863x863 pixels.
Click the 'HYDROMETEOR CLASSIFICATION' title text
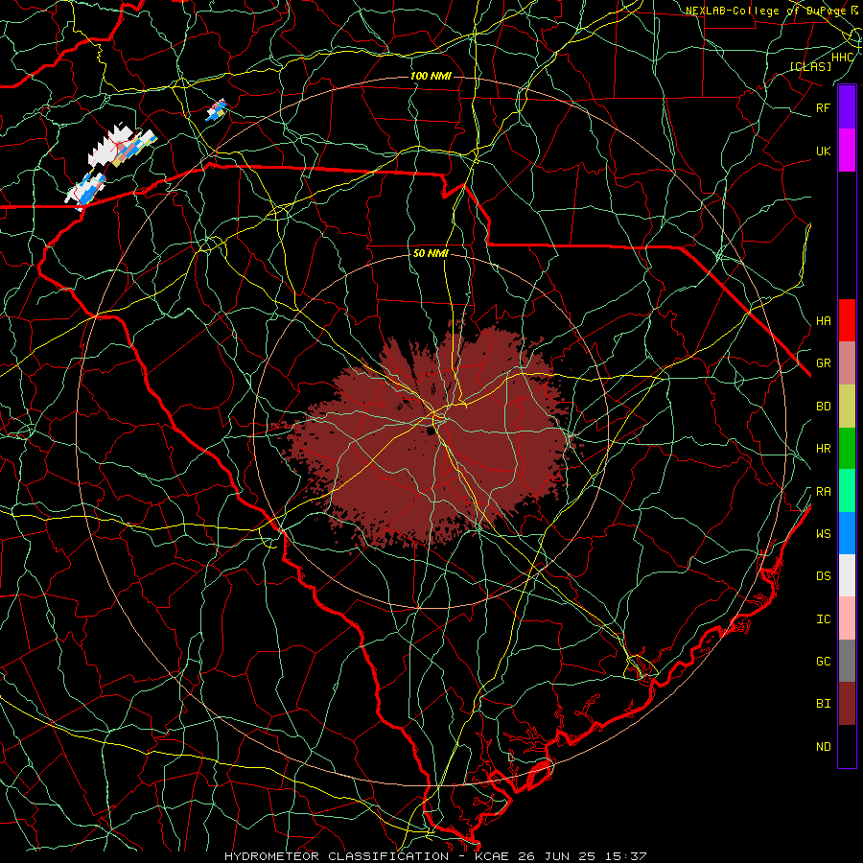point(337,856)
